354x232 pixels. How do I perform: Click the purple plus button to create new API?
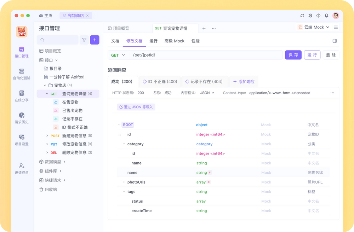(95, 40)
